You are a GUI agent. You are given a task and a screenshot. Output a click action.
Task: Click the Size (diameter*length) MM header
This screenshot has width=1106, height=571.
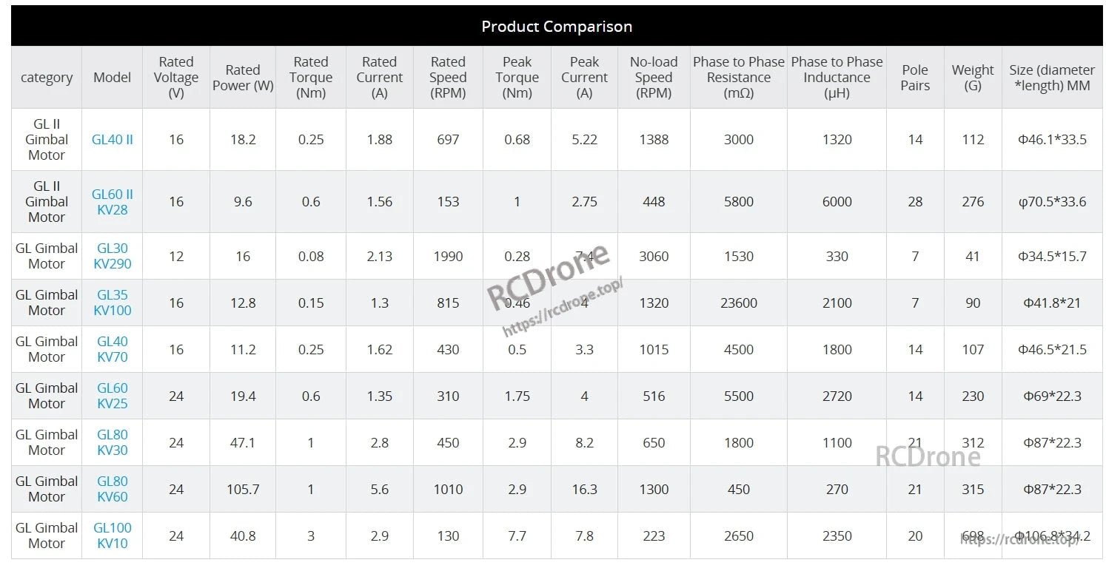(x=1052, y=78)
